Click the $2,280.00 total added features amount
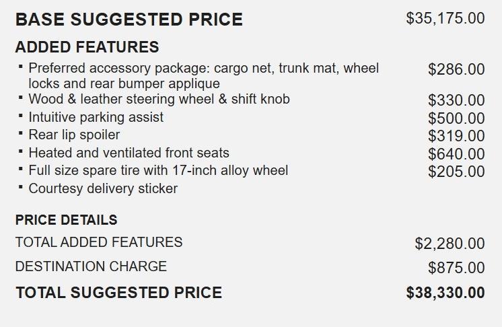 click(449, 243)
